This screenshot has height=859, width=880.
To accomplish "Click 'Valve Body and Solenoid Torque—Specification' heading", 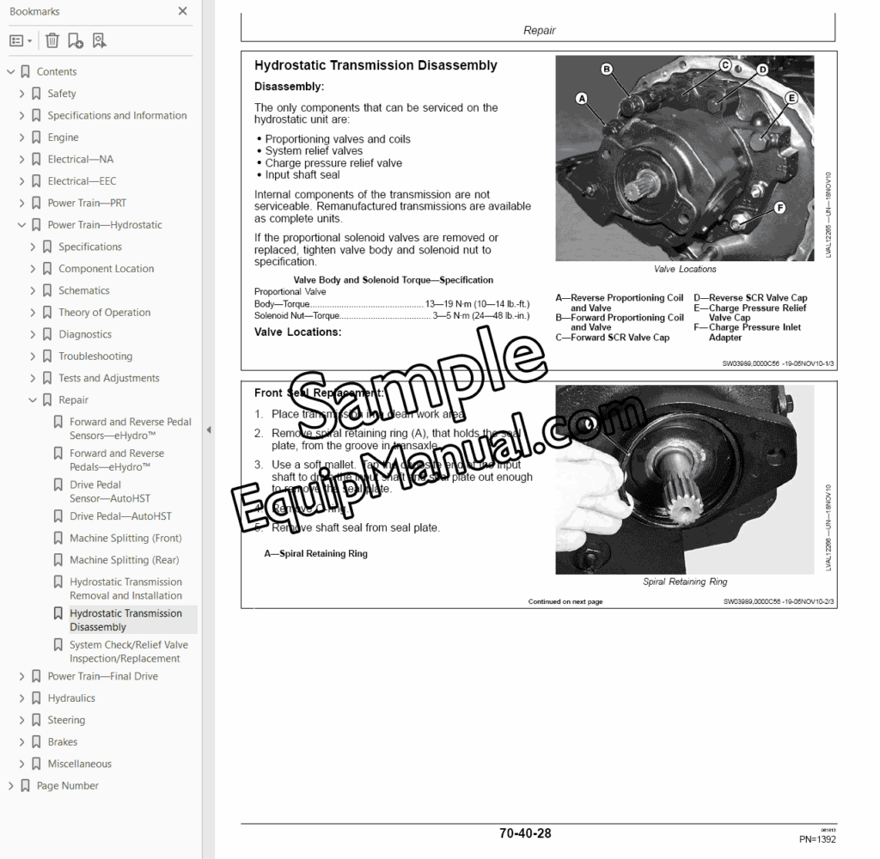I will pyautogui.click(x=394, y=280).
